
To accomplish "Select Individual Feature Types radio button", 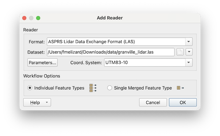I will 30,88.
